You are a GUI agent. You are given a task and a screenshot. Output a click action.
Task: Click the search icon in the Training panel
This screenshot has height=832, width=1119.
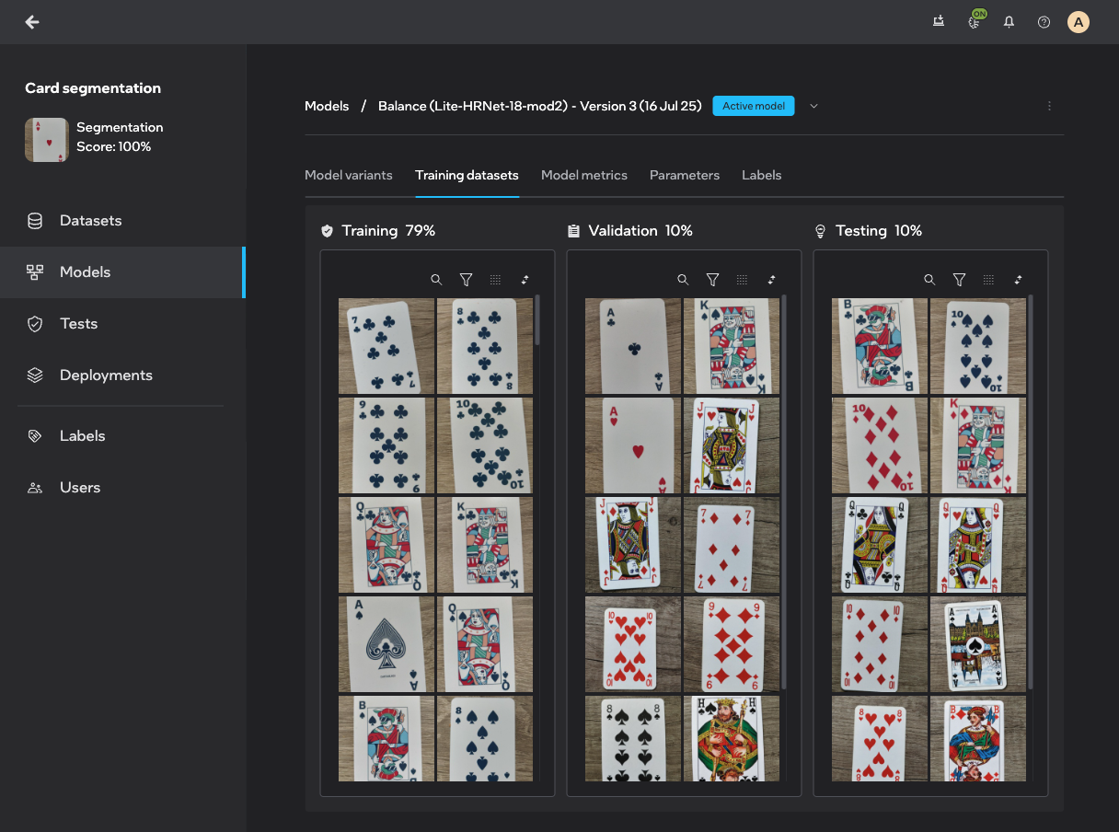436,280
